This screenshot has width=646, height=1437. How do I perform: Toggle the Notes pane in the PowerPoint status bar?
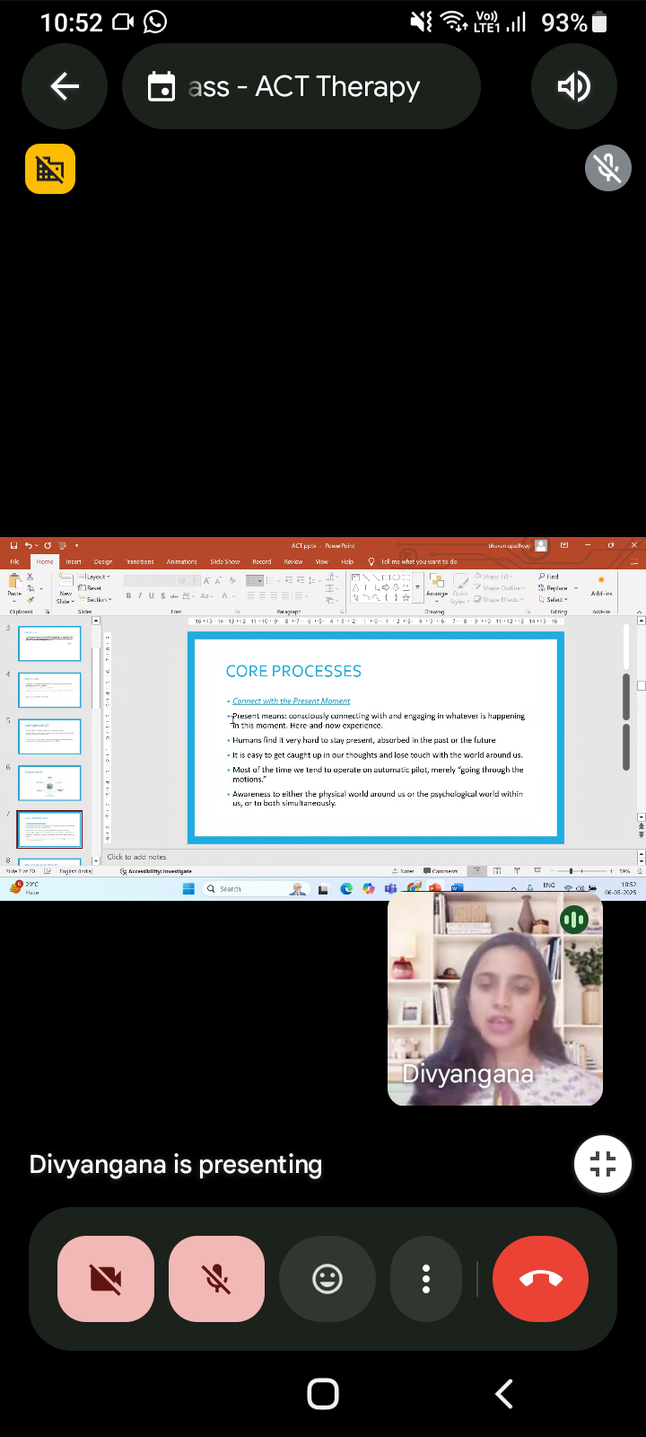(x=404, y=871)
